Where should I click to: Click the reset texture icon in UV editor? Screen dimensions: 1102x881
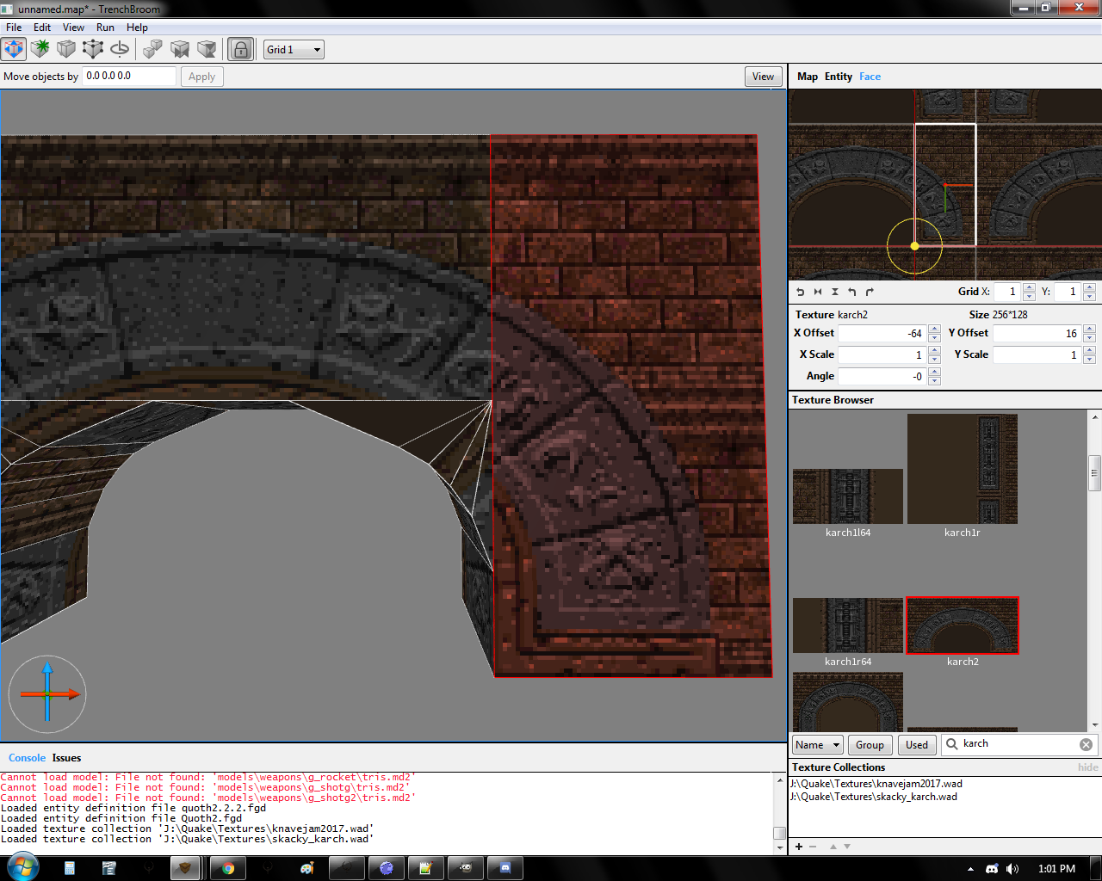(x=800, y=292)
